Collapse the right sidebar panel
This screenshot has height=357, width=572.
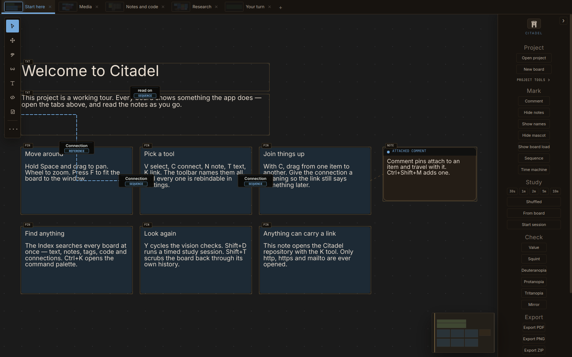pyautogui.click(x=563, y=21)
